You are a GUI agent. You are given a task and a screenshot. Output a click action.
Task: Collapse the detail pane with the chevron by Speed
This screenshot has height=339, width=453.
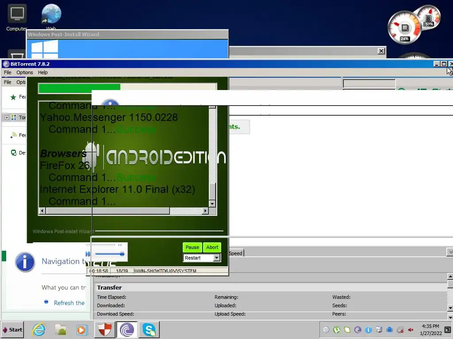[x=450, y=252]
